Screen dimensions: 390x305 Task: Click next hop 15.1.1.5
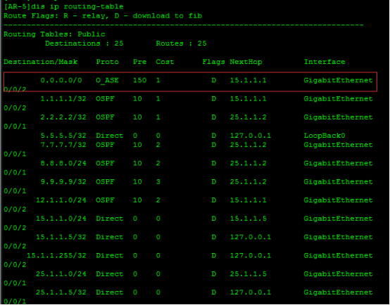coord(249,219)
